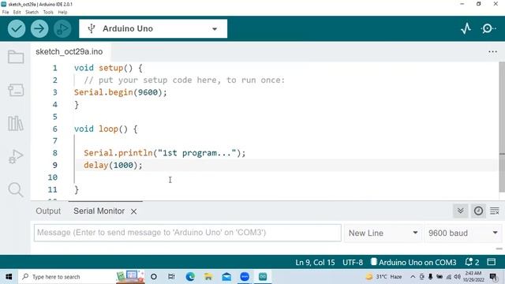The height and width of the screenshot is (284, 505).
Task: Click the Verify checkmark button
Action: [17, 28]
